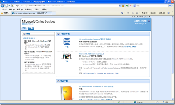Click the IE Forward navigation button

coord(6,6)
